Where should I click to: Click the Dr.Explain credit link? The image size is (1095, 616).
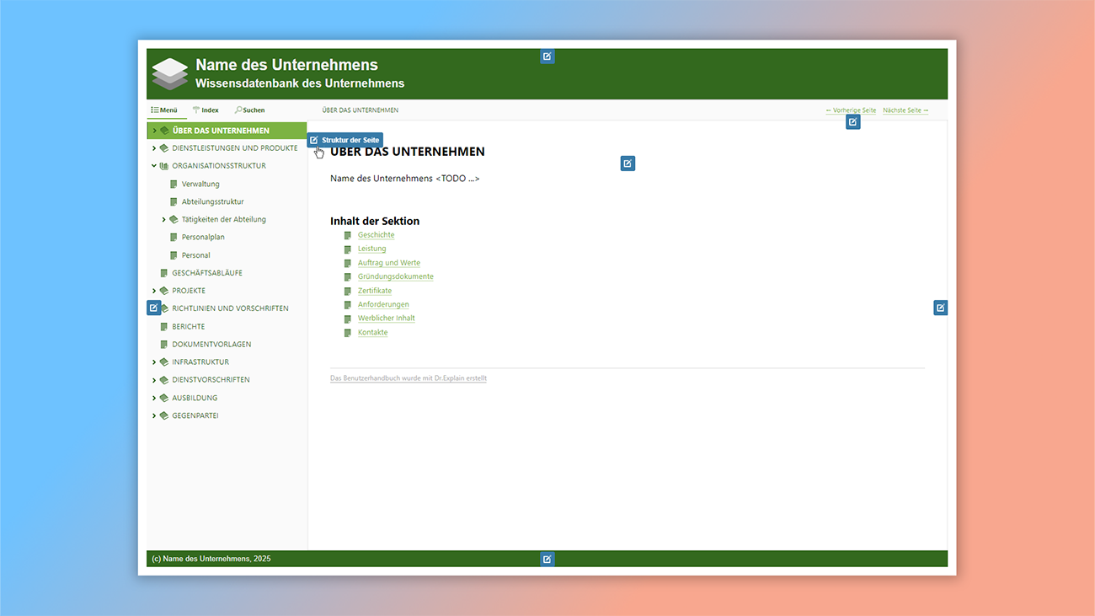(409, 378)
